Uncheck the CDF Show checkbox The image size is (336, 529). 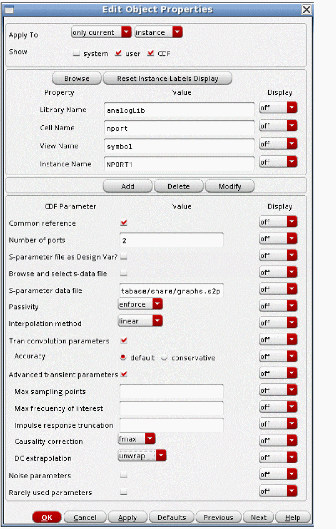click(x=151, y=53)
